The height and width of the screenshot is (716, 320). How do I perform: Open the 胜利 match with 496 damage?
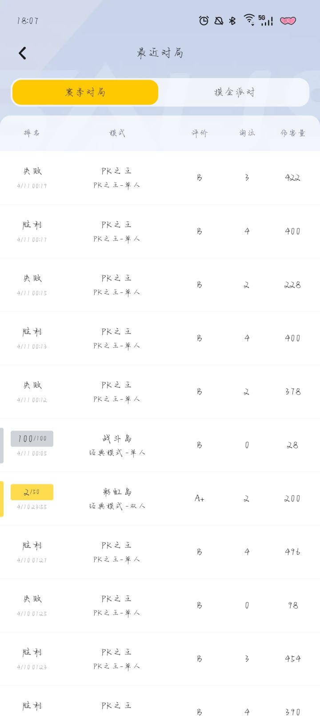click(160, 552)
